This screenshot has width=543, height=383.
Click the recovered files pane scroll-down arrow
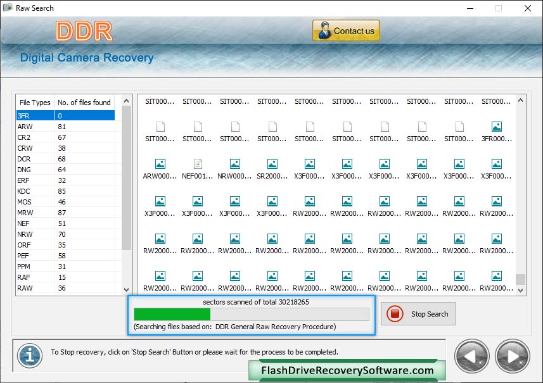point(520,291)
